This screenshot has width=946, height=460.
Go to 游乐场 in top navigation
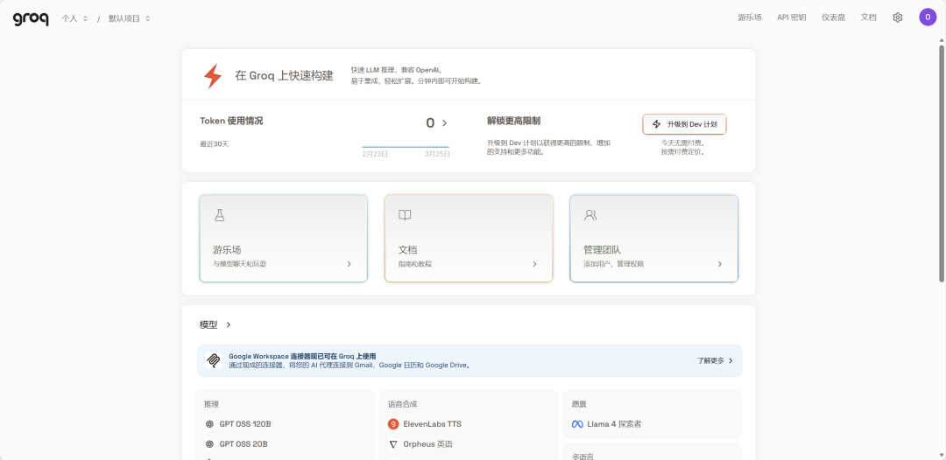coord(749,17)
